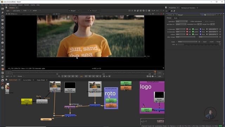225x127 pixels.
Task: Toggle A channels blue checkbox
Action: [200, 29]
